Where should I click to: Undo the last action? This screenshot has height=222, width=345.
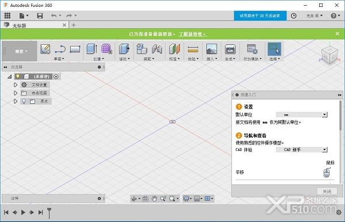pyautogui.click(x=53, y=15)
